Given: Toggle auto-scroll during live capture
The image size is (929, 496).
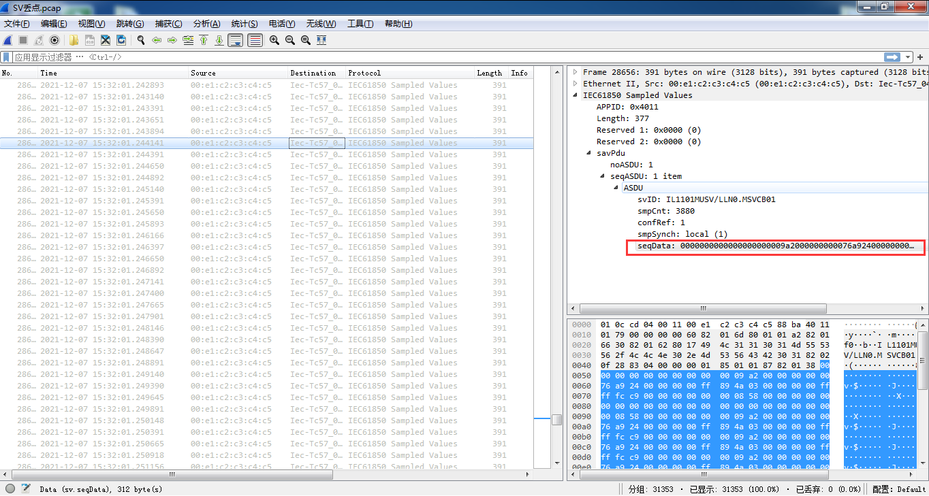Looking at the screenshot, I should [x=235, y=39].
